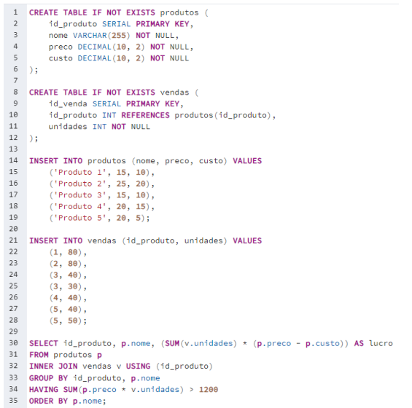Click 'SERIAL' on the id_produto line 2
This screenshot has width=412, height=408.
click(116, 24)
